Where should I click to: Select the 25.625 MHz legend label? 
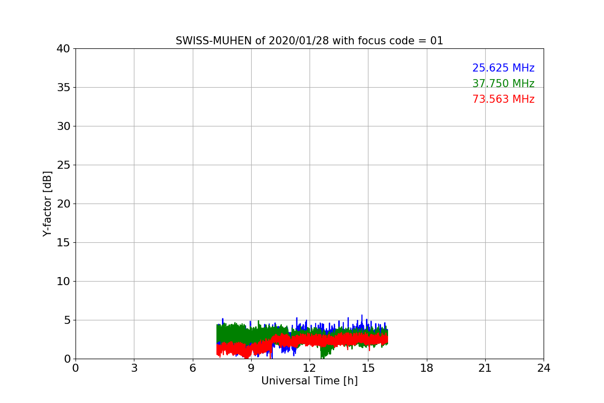click(x=503, y=68)
